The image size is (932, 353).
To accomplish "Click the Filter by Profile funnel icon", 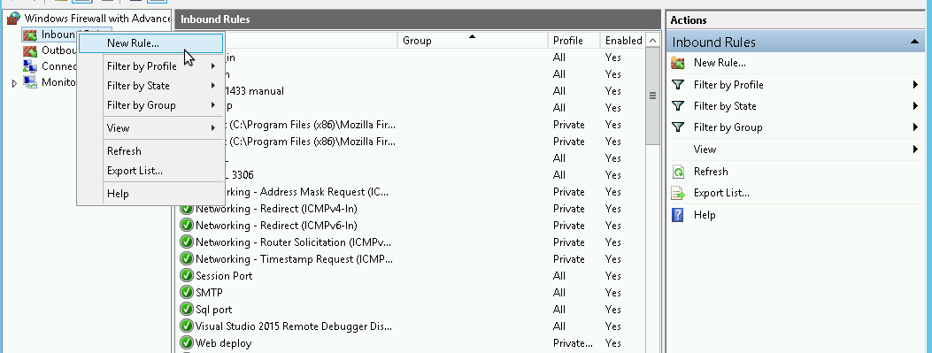I will click(678, 85).
